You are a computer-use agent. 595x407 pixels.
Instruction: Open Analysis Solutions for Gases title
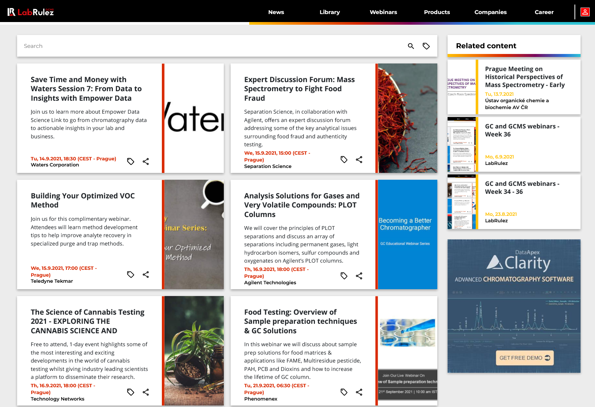tap(302, 205)
